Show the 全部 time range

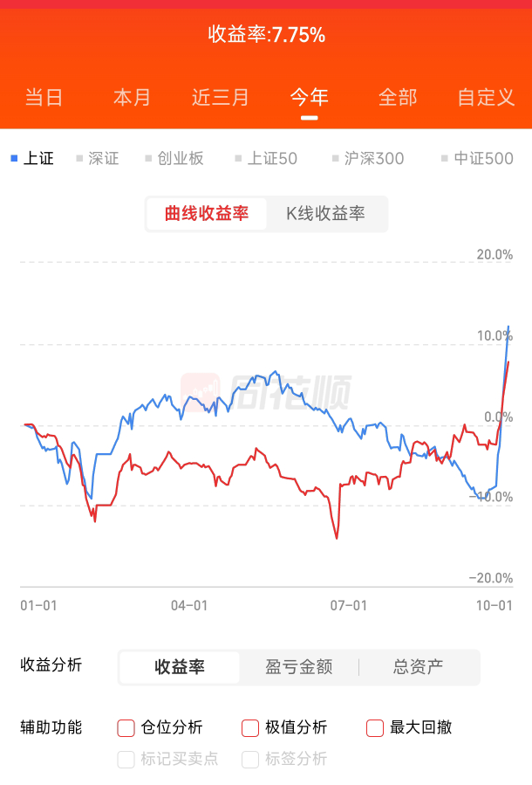(x=398, y=97)
